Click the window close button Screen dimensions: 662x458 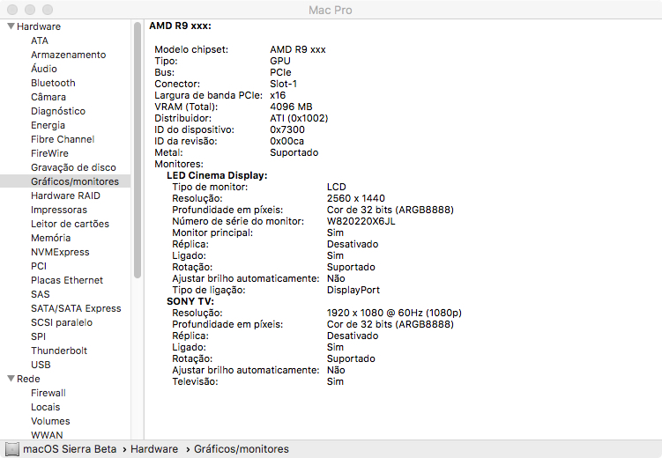pyautogui.click(x=12, y=10)
